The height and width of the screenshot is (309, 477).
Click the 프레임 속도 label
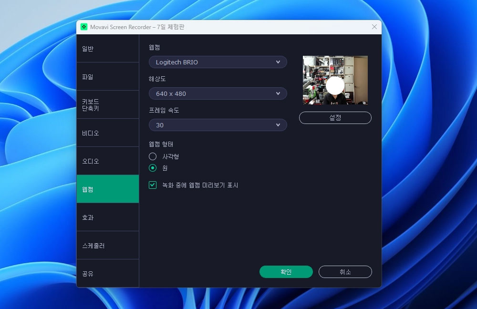coord(164,110)
